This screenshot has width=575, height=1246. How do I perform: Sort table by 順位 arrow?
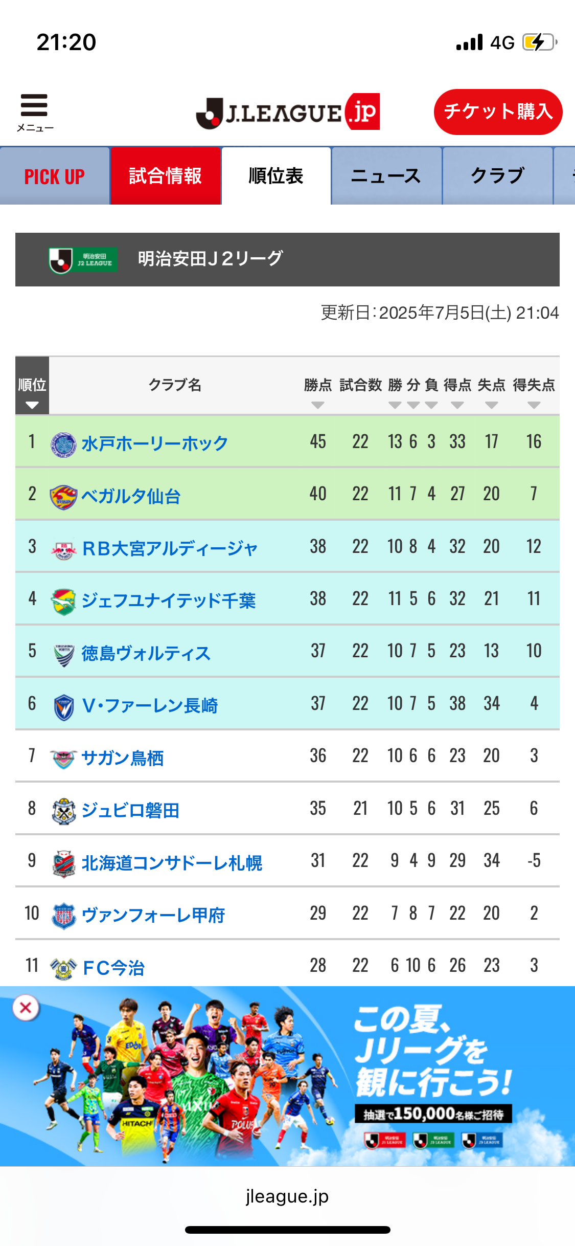32,405
